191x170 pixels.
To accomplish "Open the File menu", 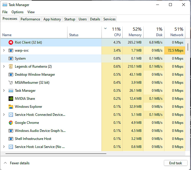I will coord(5,12).
